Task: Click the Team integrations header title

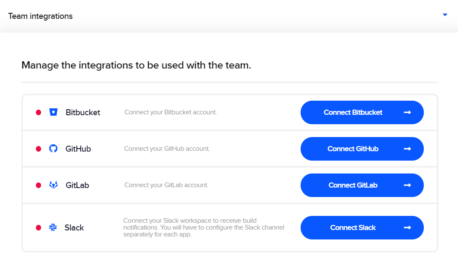Action: point(40,16)
